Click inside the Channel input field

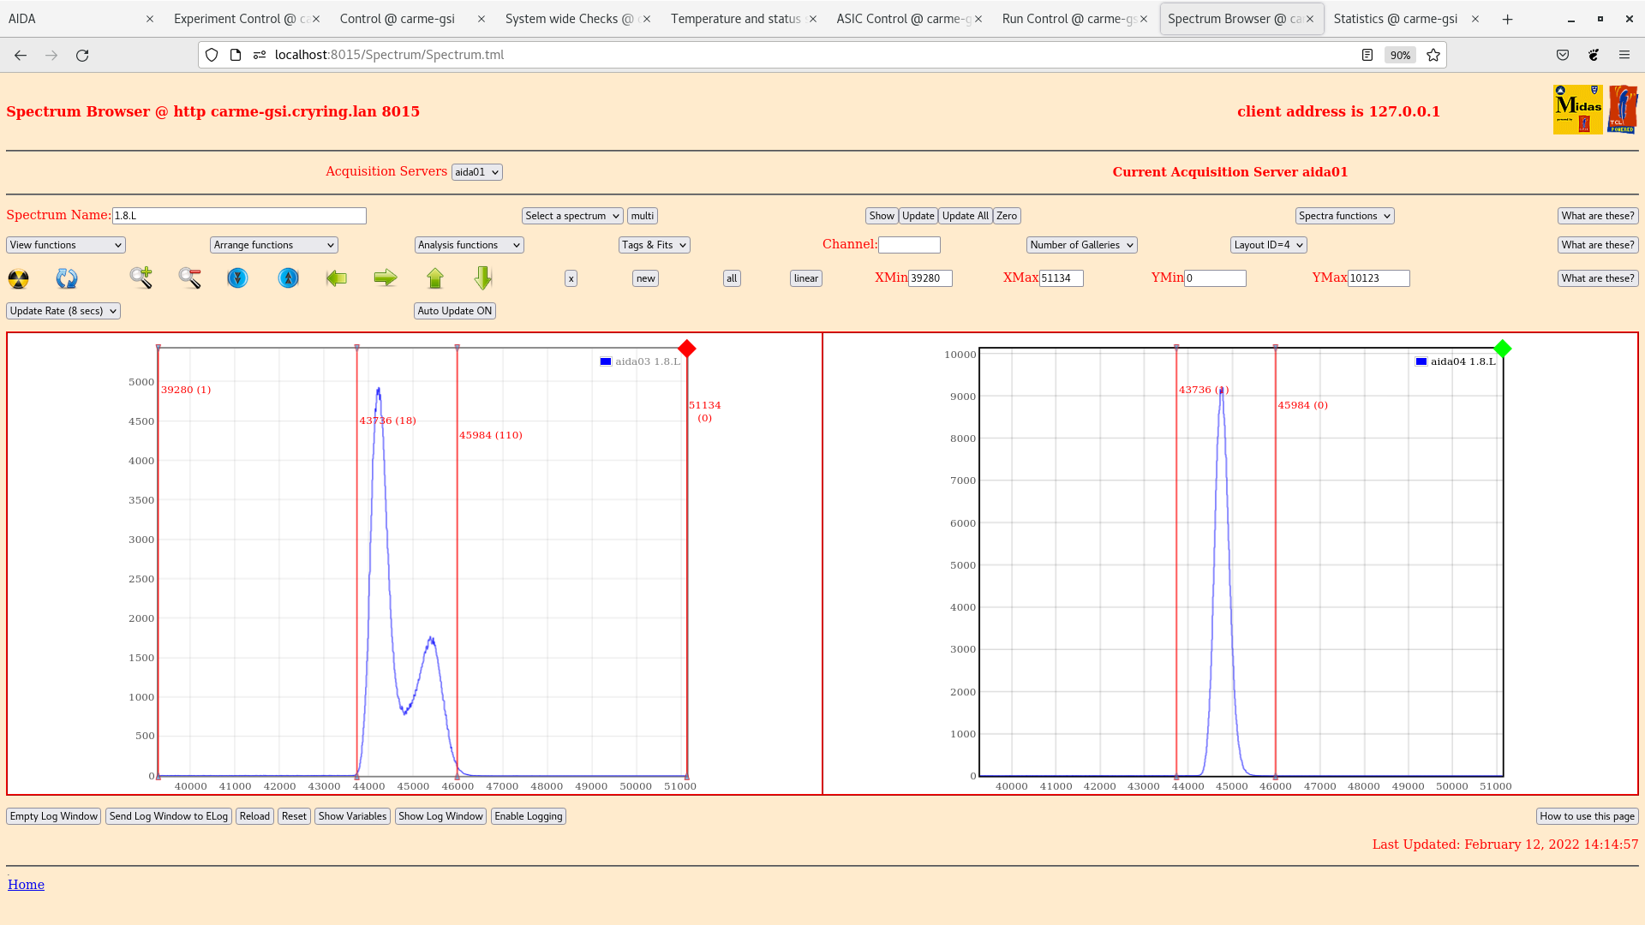pyautogui.click(x=910, y=244)
